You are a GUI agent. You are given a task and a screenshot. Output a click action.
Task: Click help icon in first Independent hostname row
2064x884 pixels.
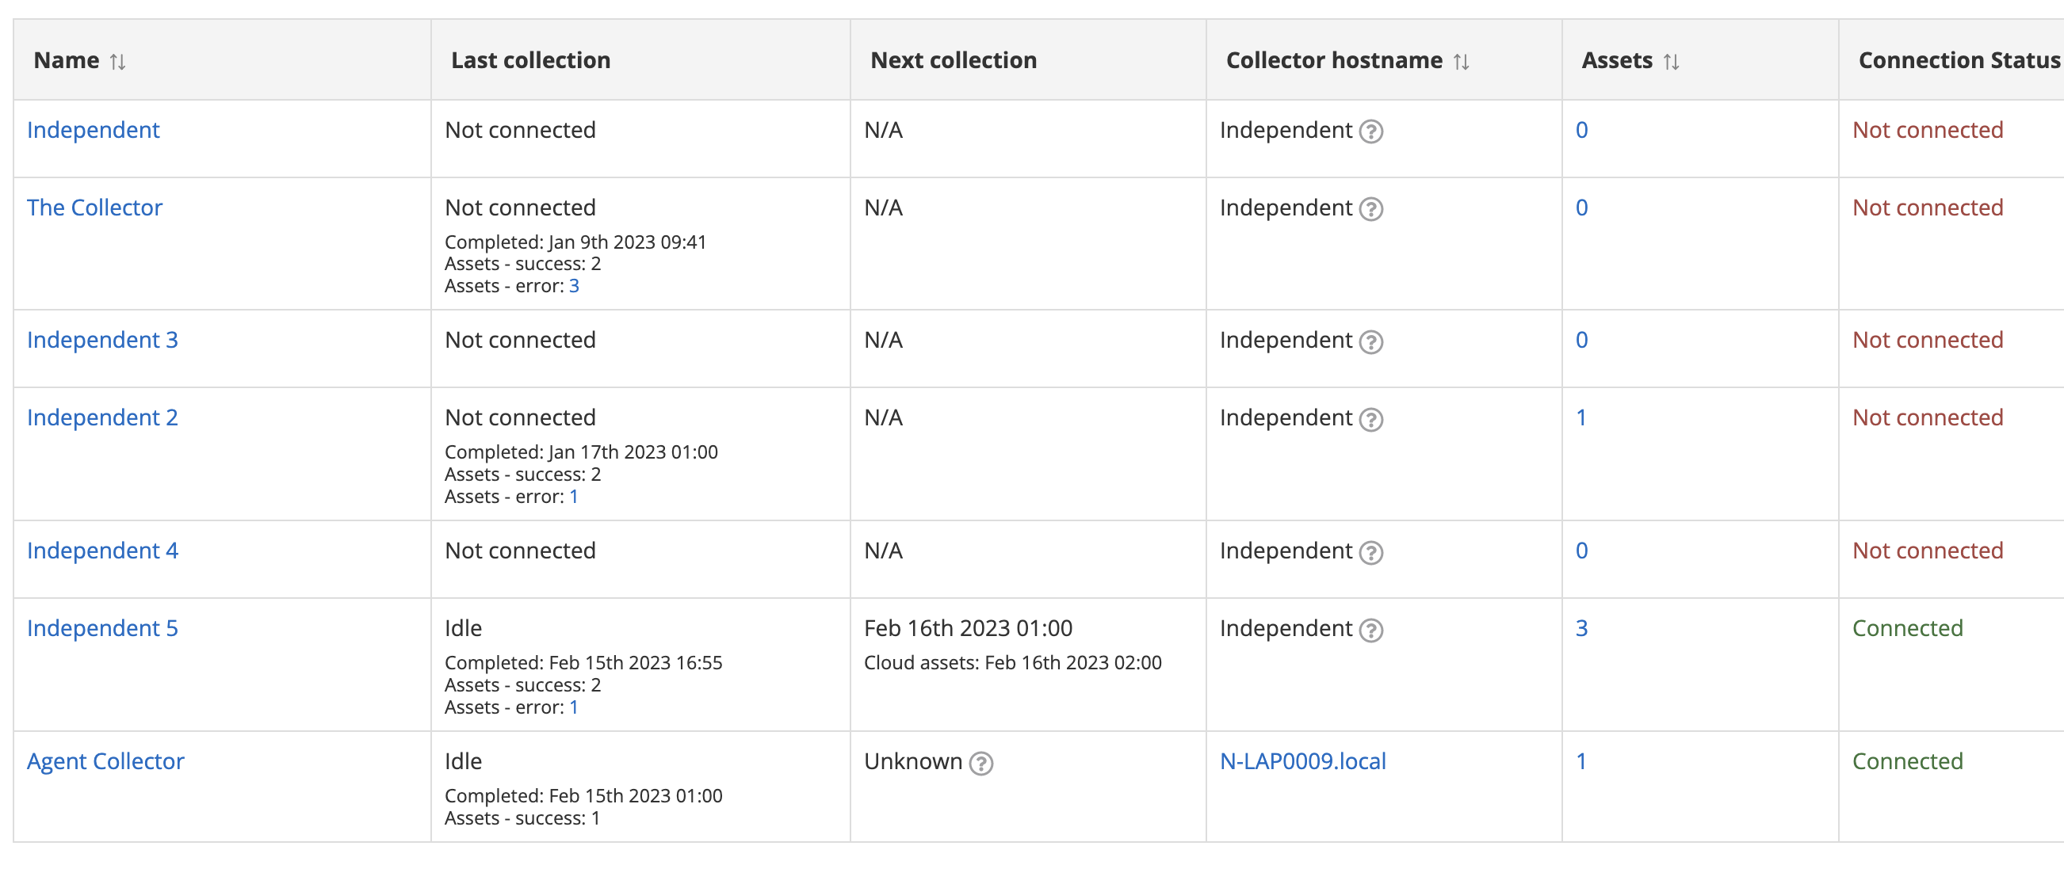click(1371, 131)
